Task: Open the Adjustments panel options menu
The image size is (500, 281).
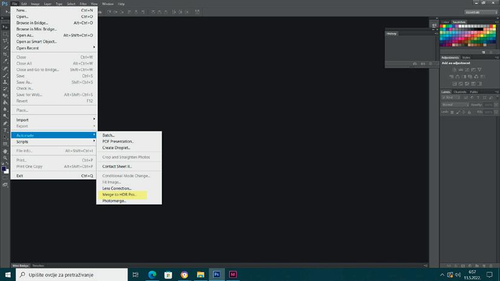Action: 497,57
